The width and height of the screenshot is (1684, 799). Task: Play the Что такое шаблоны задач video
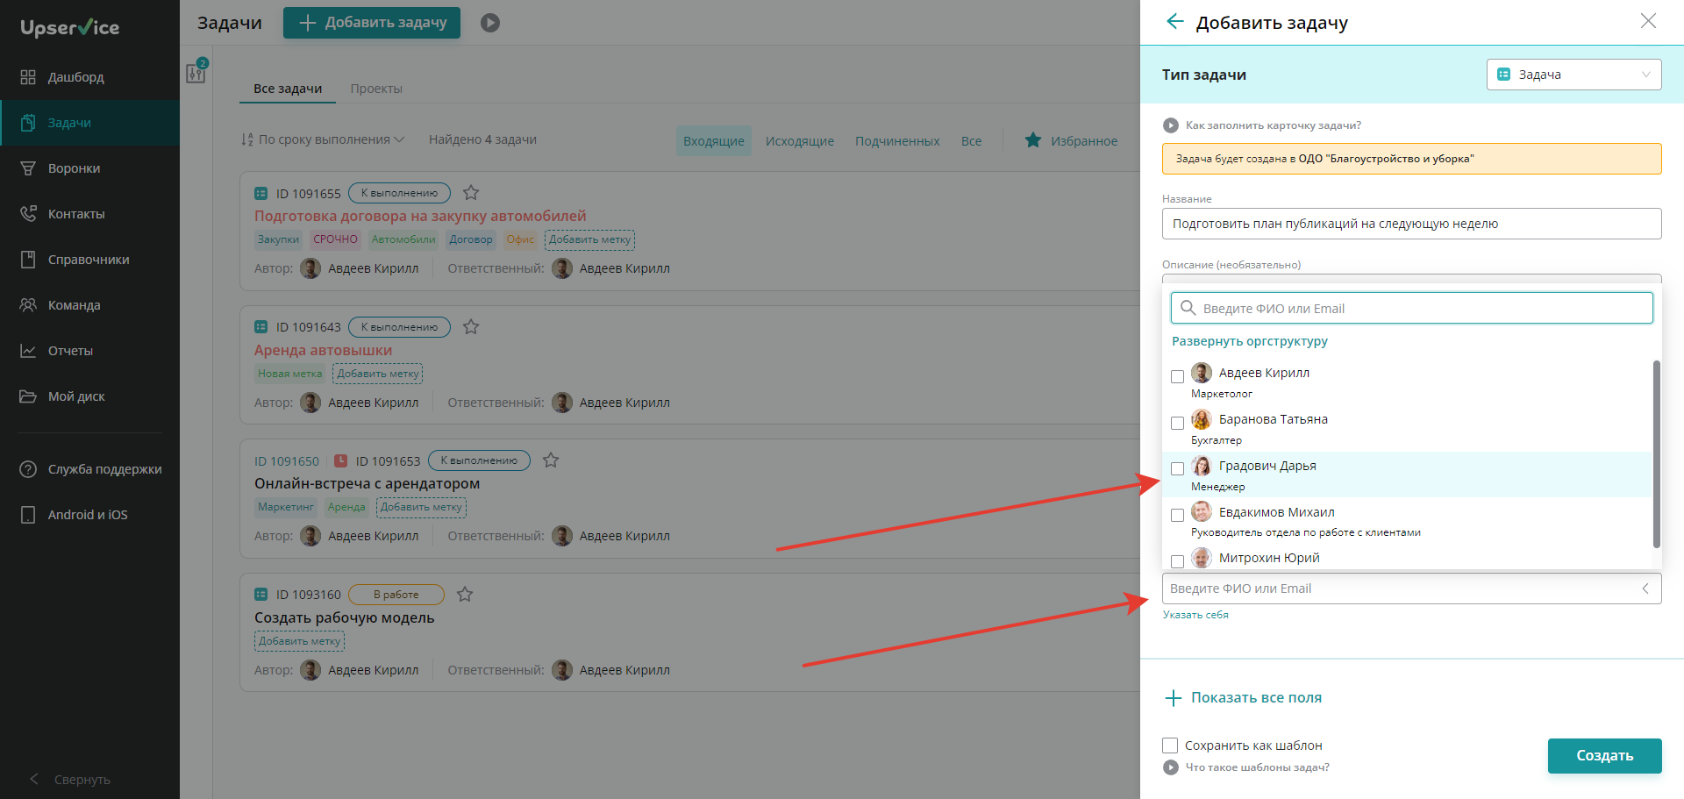tap(1170, 767)
